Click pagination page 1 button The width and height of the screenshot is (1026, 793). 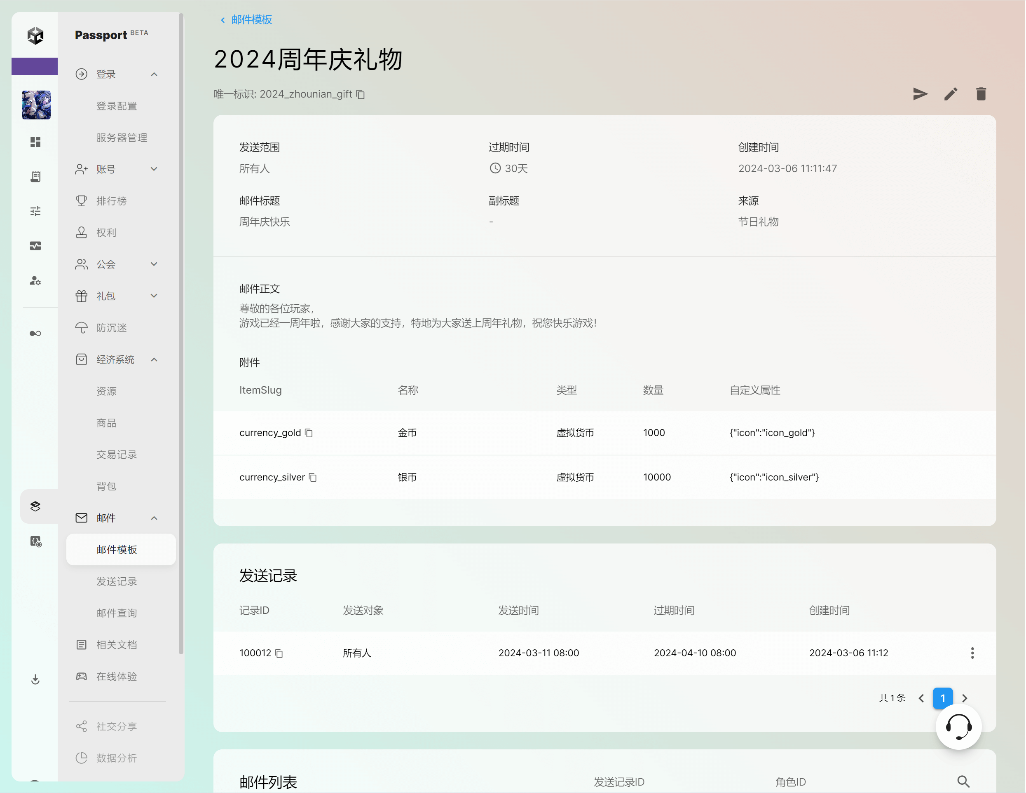click(942, 698)
